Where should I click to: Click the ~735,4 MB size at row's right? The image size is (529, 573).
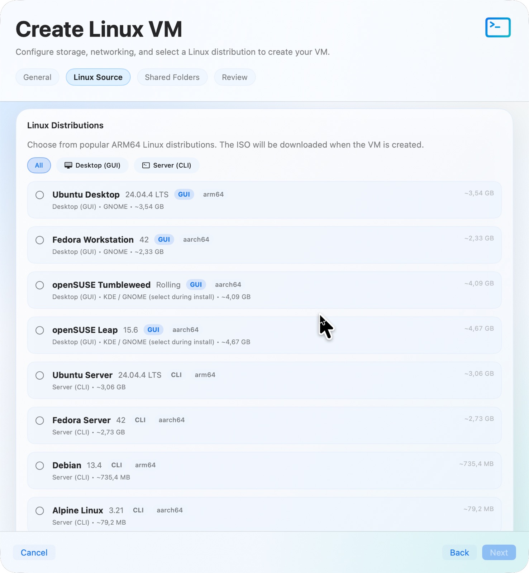[476, 464]
